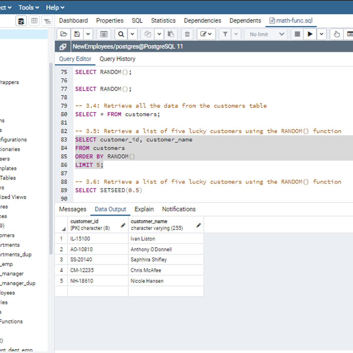Select row 1 via its row header
353x353 pixels.
pos(61,239)
